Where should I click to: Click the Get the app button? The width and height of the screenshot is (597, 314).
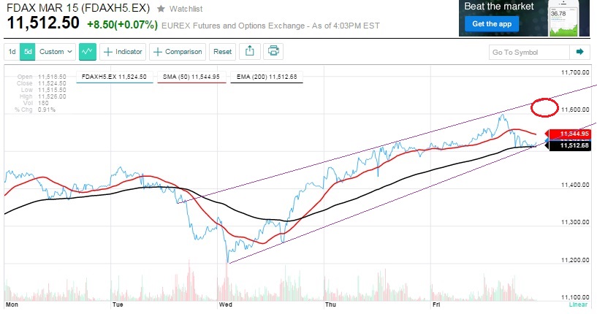pos(491,24)
